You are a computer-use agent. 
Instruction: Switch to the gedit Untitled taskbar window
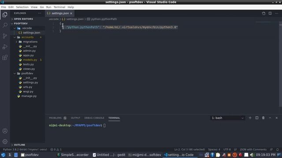click(x=109, y=155)
